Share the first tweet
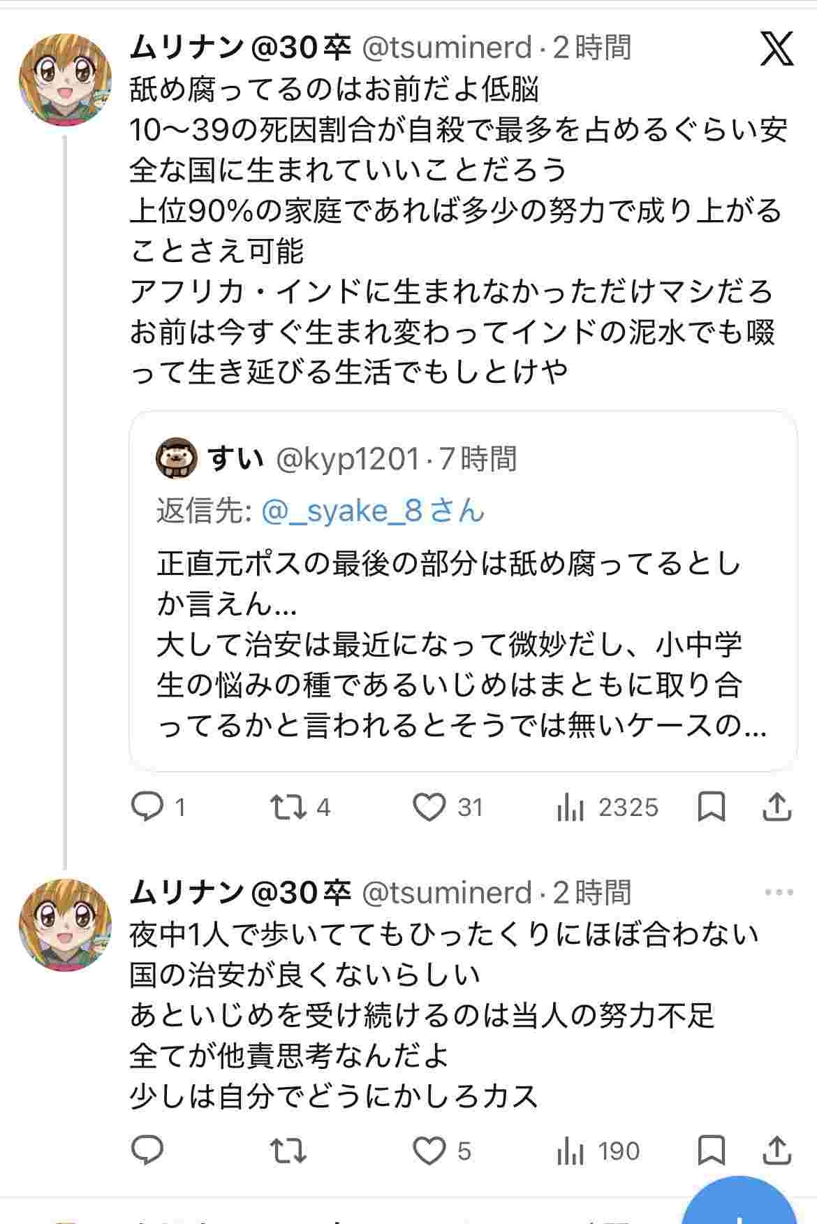Screen dimensions: 817x1224 [x=776, y=807]
